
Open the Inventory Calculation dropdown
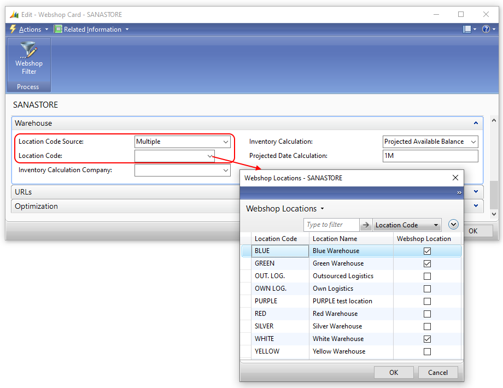point(473,142)
